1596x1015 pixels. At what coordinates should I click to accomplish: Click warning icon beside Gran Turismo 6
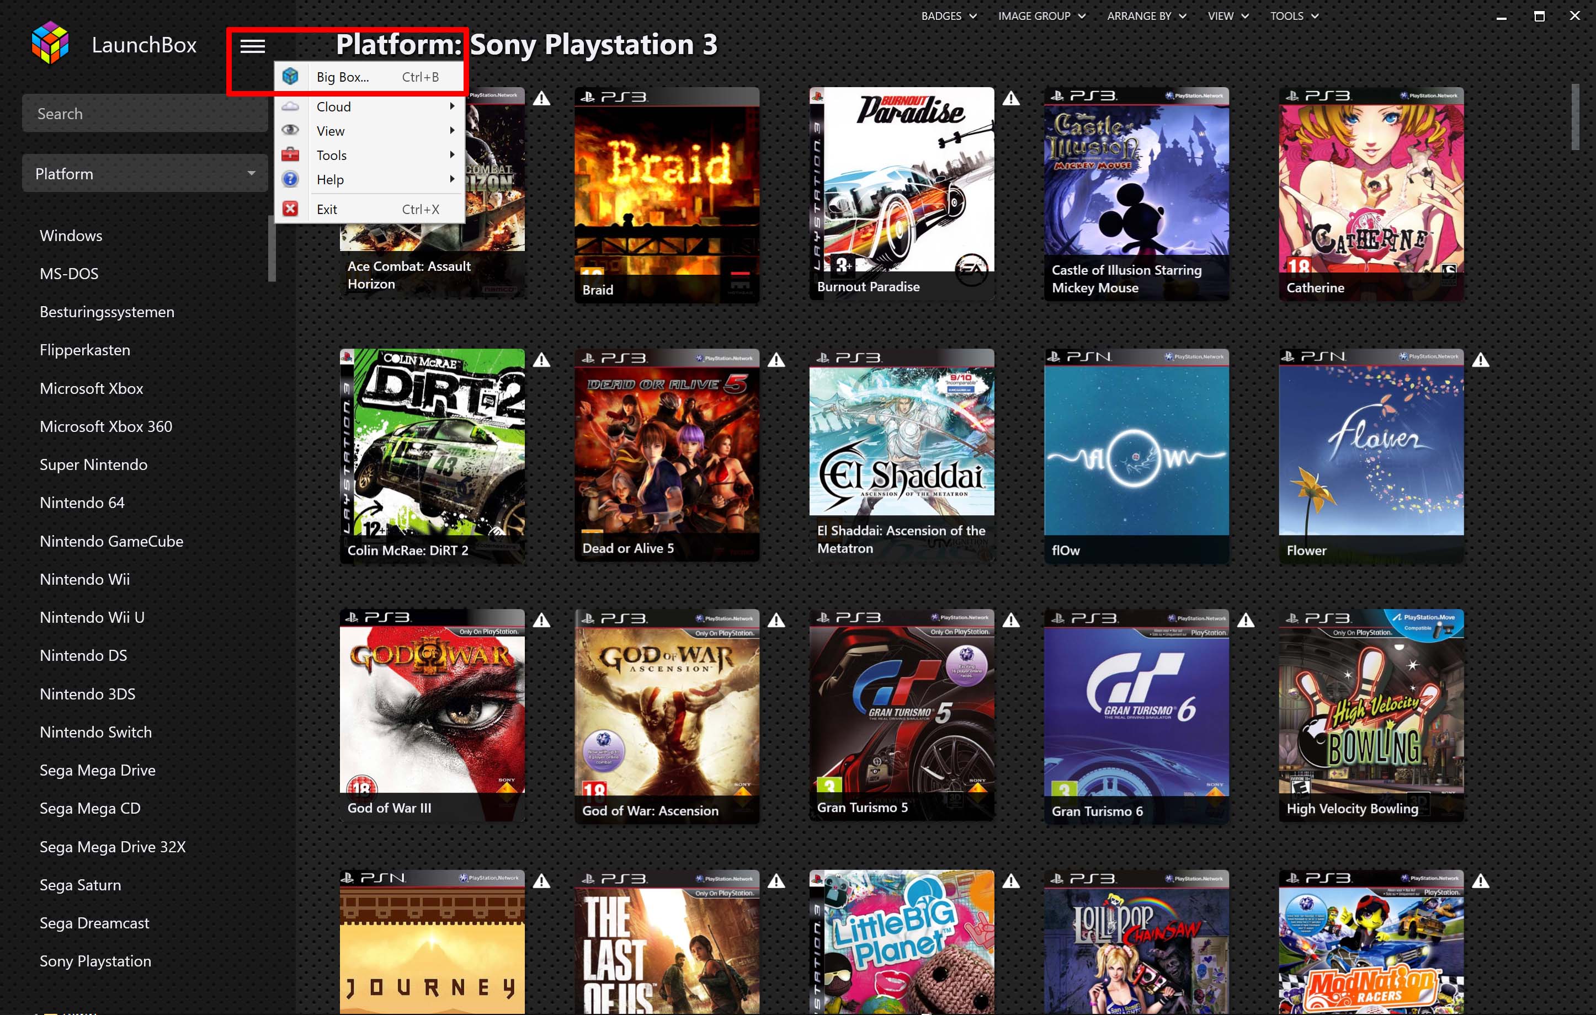pyautogui.click(x=1246, y=621)
